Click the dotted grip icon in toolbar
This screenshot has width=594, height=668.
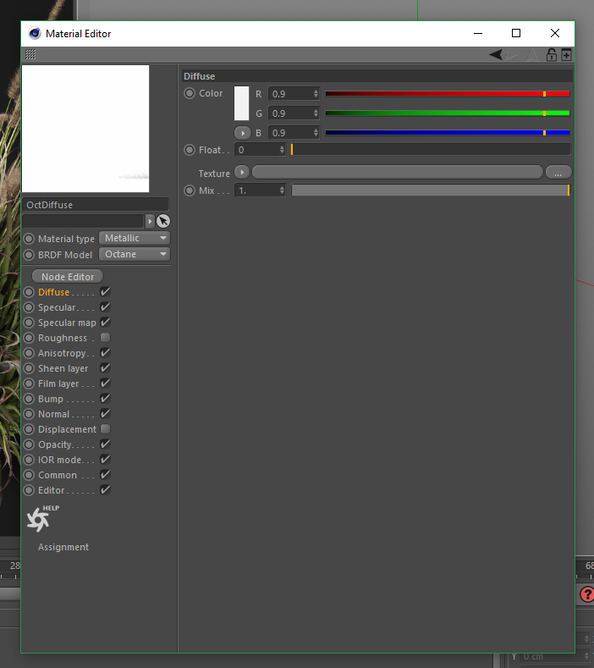30,54
